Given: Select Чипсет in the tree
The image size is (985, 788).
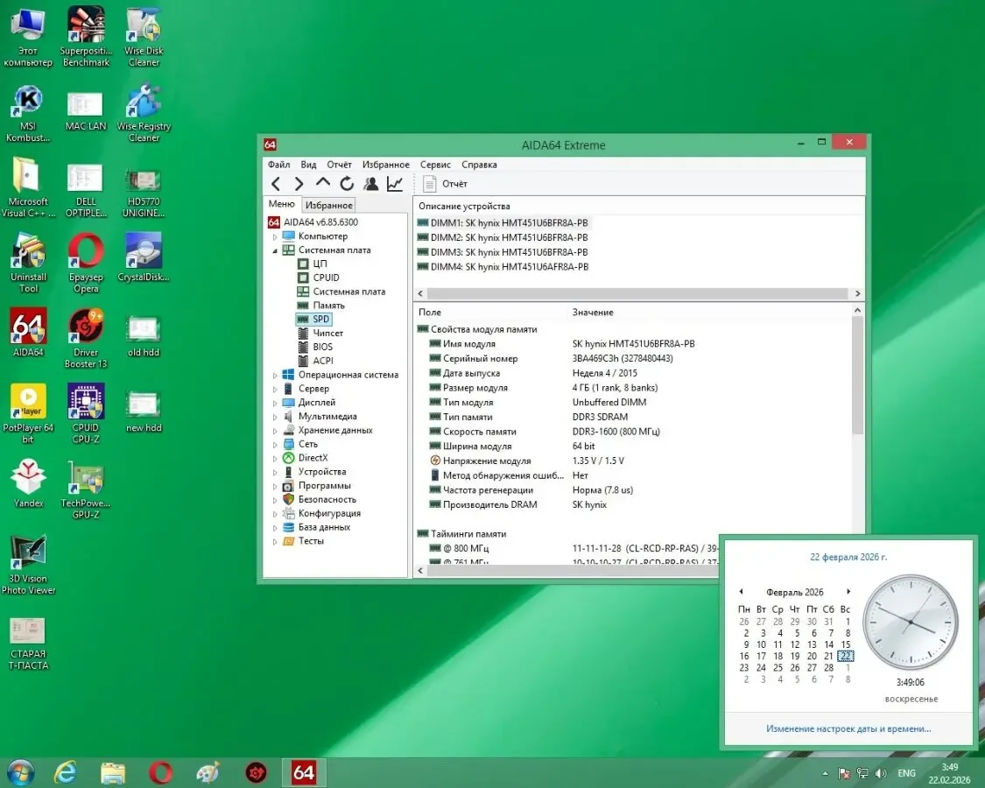Looking at the screenshot, I should pyautogui.click(x=328, y=333).
